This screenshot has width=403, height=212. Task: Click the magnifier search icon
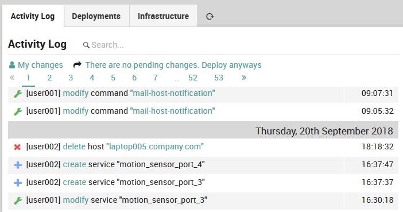[x=86, y=45]
